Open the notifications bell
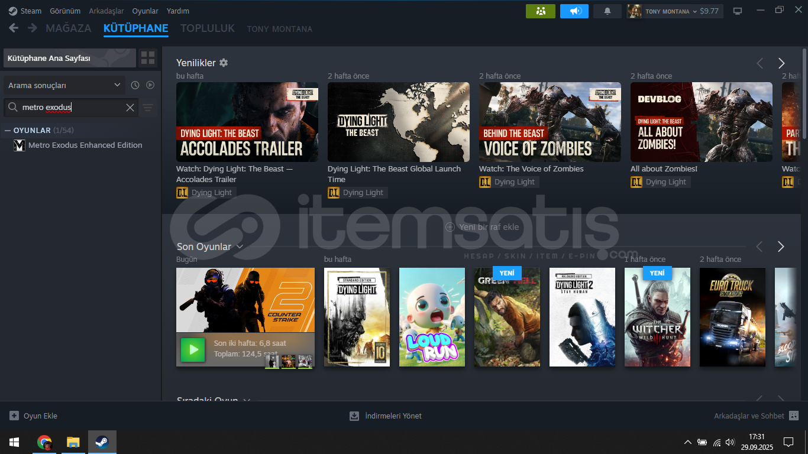The image size is (808, 454). coord(607,11)
